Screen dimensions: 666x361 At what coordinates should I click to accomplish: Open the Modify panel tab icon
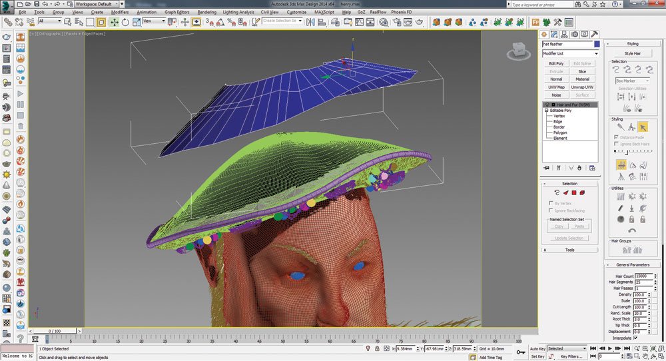pyautogui.click(x=554, y=35)
